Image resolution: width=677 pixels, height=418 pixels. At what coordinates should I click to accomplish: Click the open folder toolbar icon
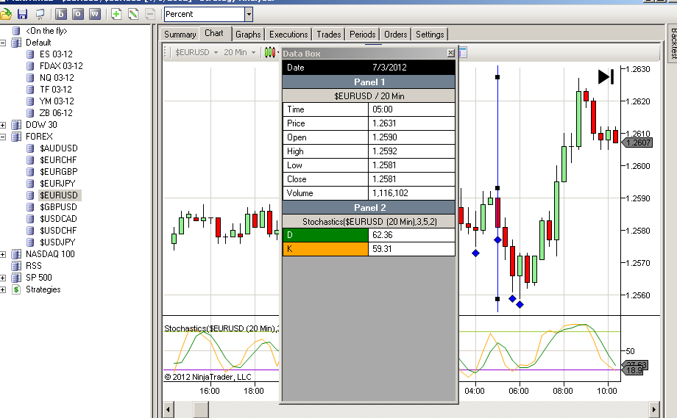click(6, 14)
